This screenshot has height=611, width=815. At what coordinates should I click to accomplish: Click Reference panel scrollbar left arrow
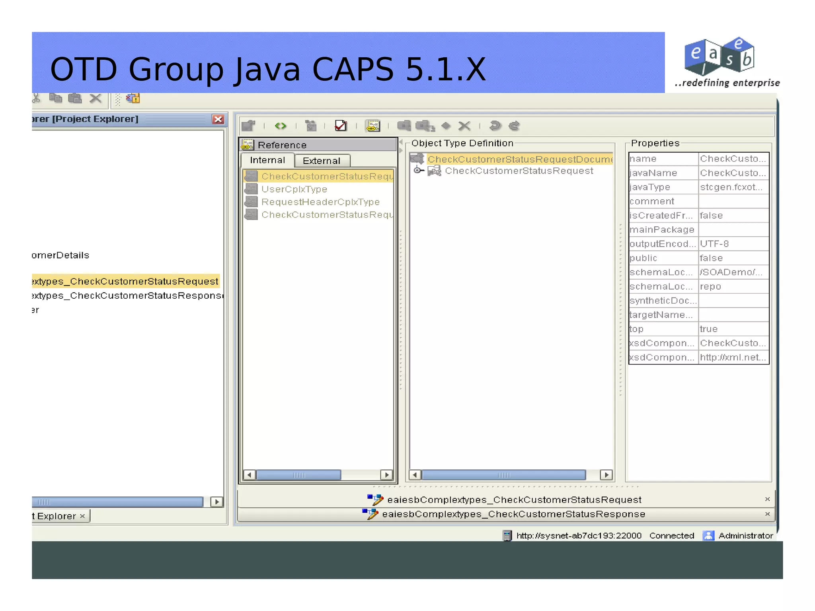[250, 475]
